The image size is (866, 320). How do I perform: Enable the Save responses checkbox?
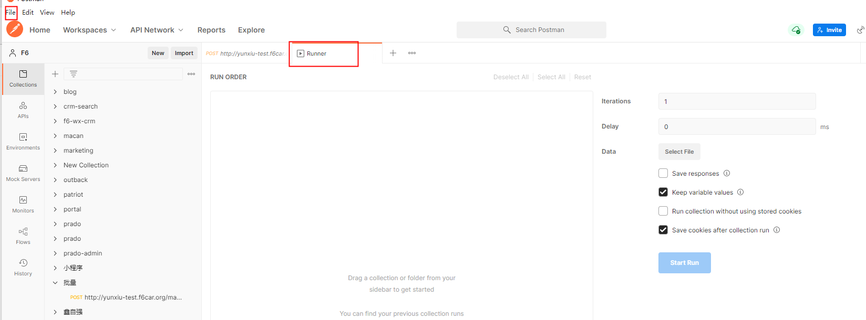[x=663, y=173]
